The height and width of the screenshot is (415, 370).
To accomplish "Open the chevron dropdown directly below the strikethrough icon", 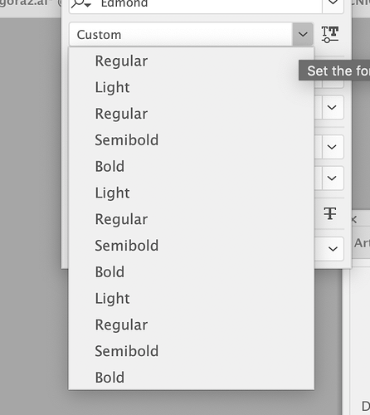I will tap(333, 249).
